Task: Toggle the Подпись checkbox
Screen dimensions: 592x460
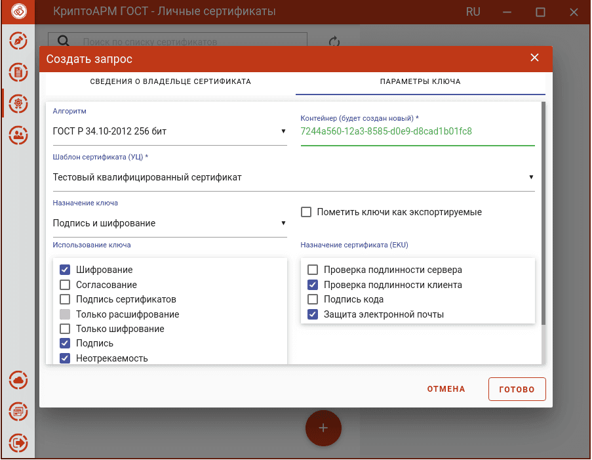Action: [65, 343]
